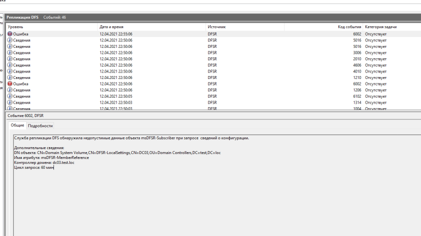The width and height of the screenshot is (421, 236).
Task: Switch to the Подробности tab
Action: click(40, 126)
